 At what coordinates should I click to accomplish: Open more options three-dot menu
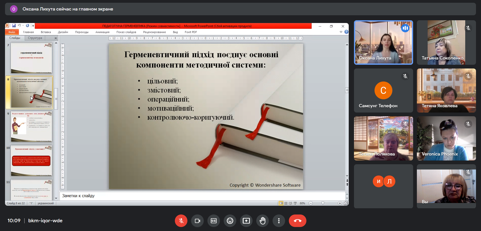pyautogui.click(x=279, y=221)
